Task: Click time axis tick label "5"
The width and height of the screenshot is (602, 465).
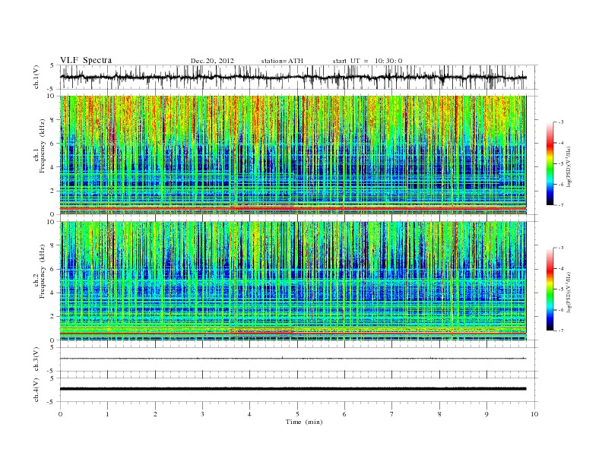Action: [x=297, y=414]
